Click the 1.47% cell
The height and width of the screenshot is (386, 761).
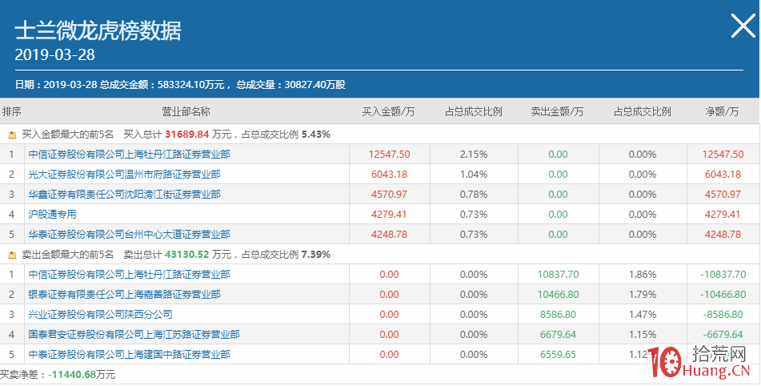click(x=643, y=315)
